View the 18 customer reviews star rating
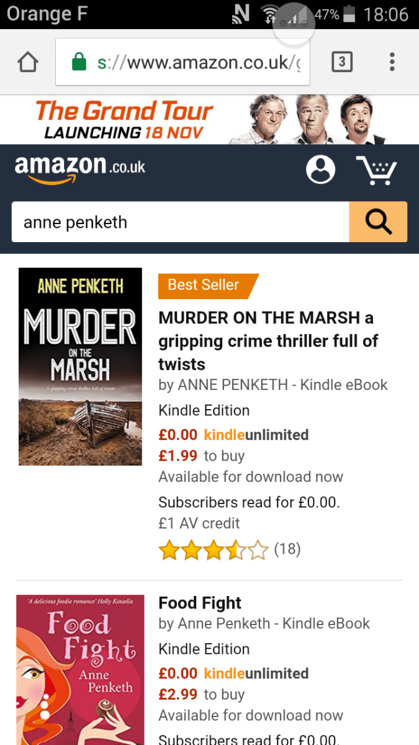The width and height of the screenshot is (419, 745). click(x=229, y=549)
